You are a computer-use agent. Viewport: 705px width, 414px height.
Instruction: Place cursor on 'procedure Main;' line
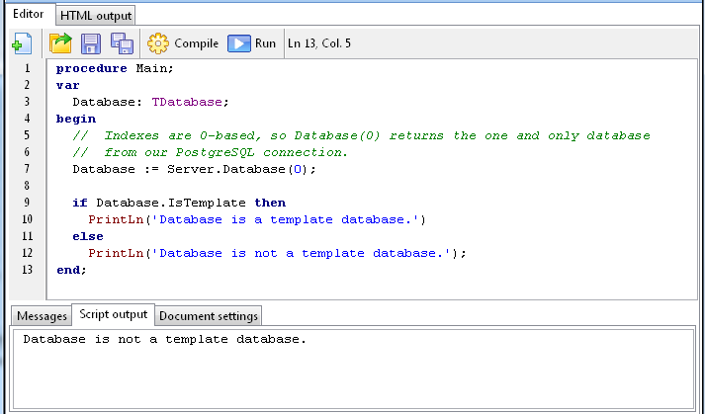coord(115,69)
